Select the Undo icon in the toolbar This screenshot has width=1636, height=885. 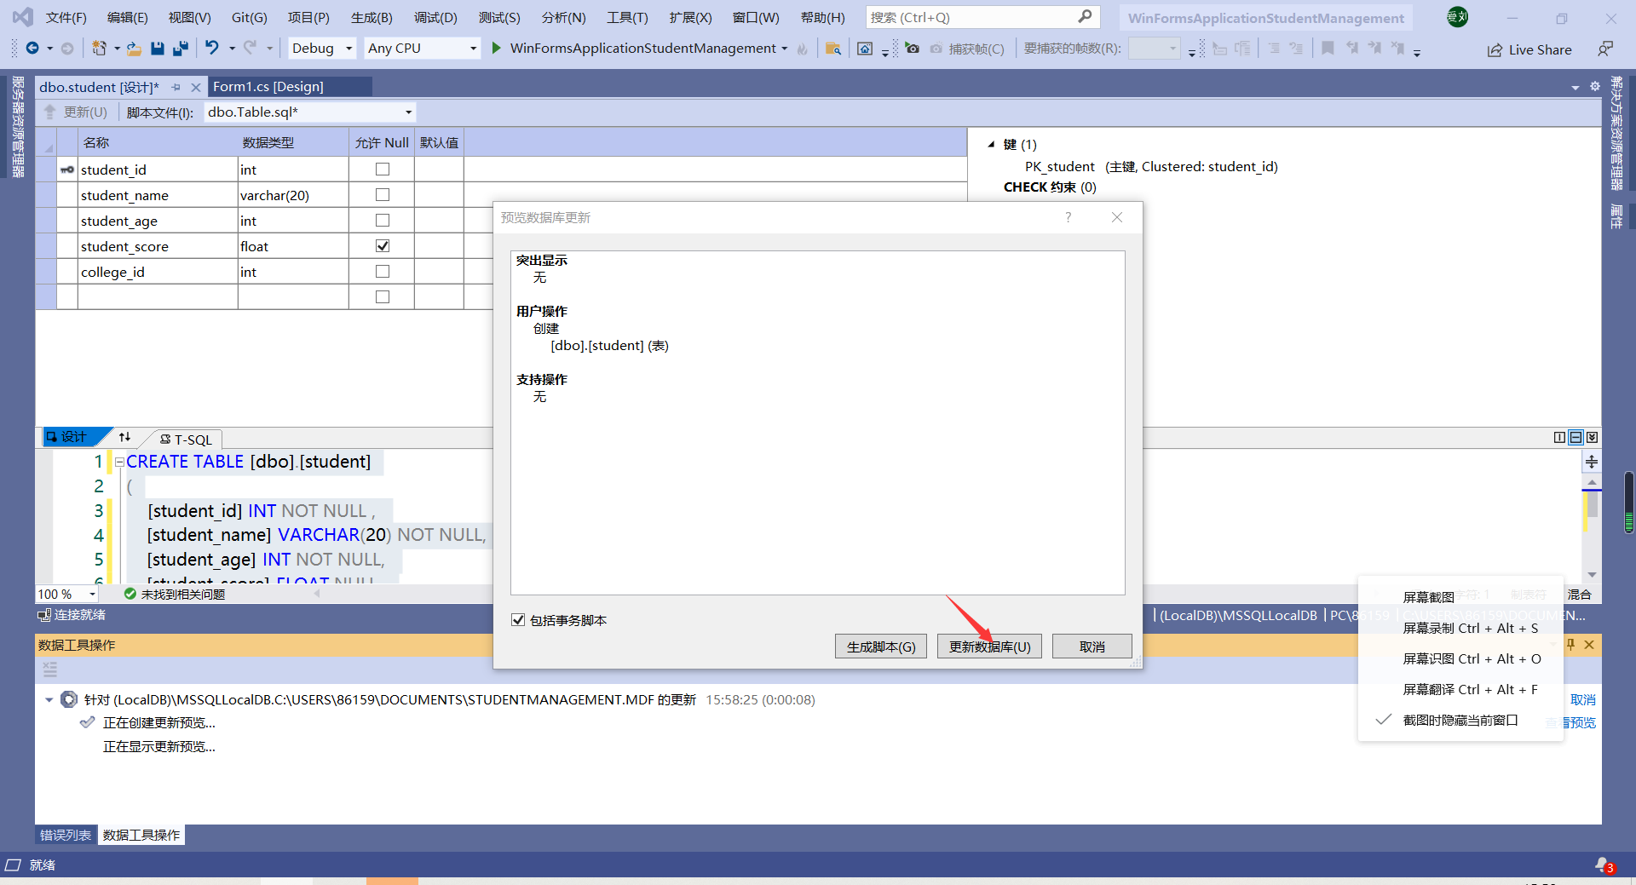click(212, 48)
